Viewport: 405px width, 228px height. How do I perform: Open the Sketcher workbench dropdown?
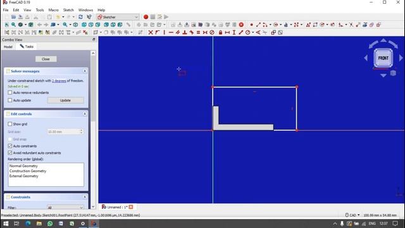[x=118, y=17]
